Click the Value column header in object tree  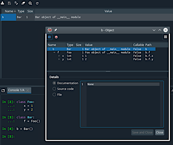108,45
